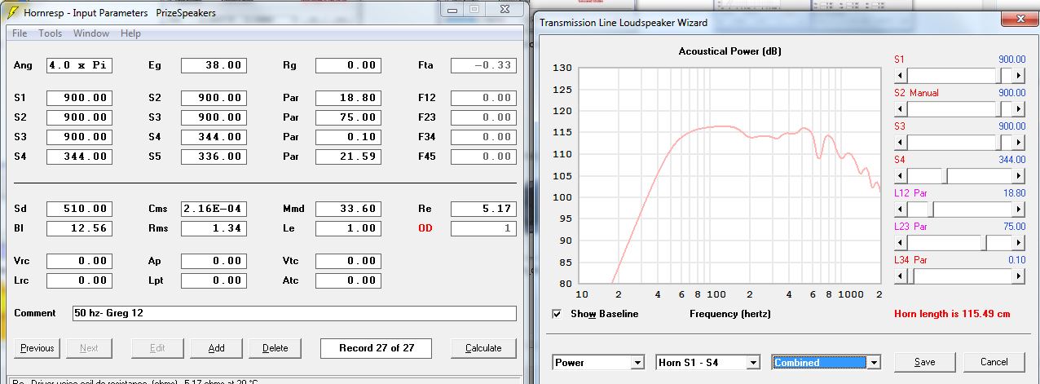Click the Comment field 50 hz- Greg 12
1040x384 pixels.
(x=294, y=313)
